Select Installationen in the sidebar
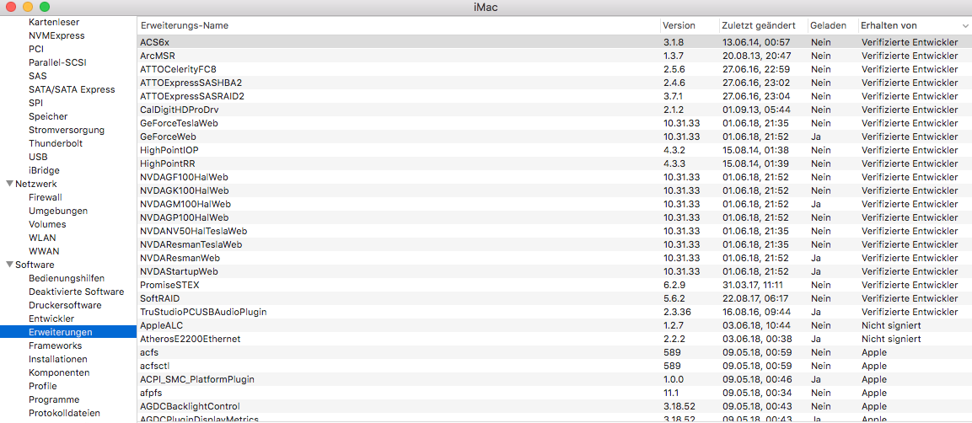 pos(57,359)
